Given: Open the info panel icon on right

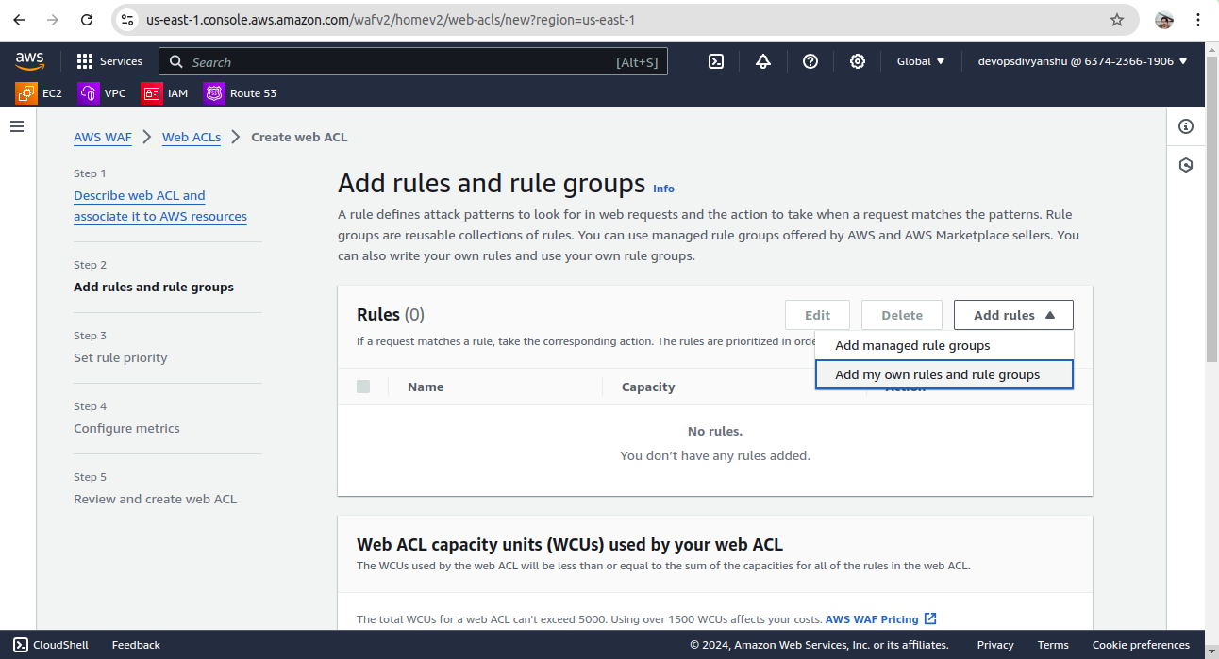Looking at the screenshot, I should [1186, 126].
